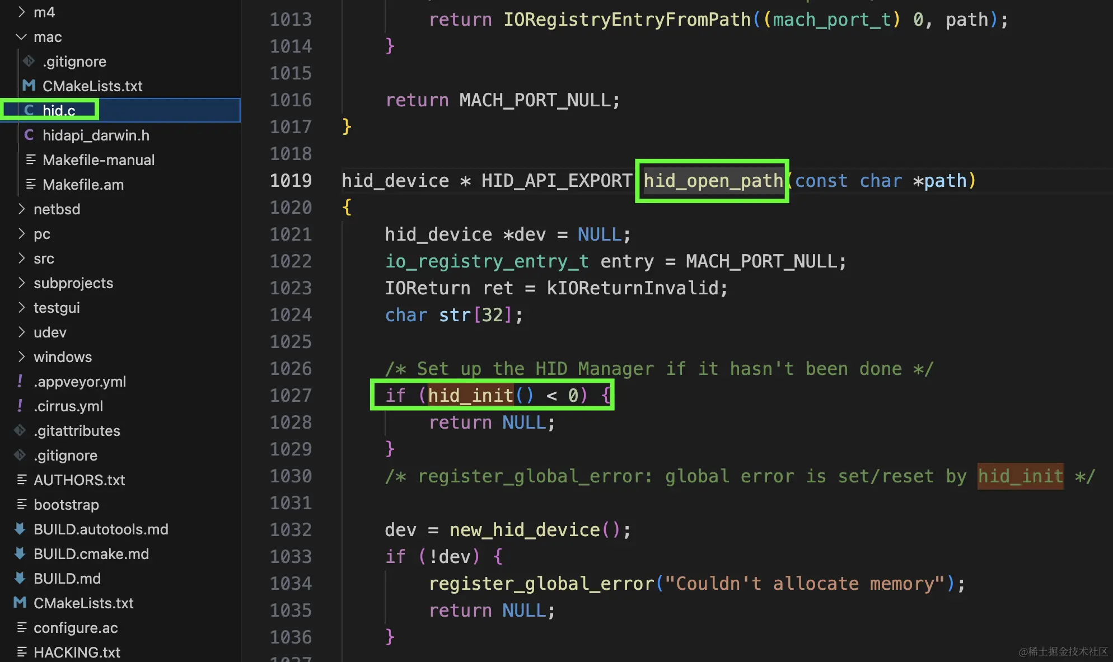
Task: Click the C file icon beside hid.c
Action: 29,110
